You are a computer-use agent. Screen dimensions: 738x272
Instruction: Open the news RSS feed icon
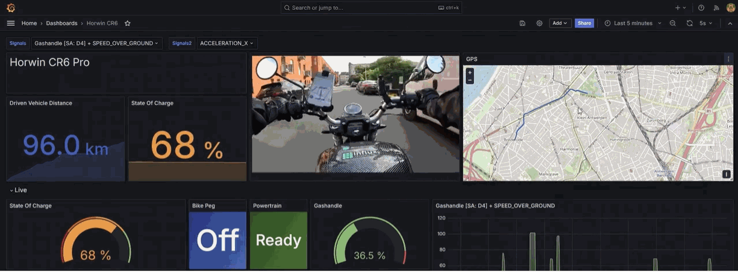tap(716, 7)
